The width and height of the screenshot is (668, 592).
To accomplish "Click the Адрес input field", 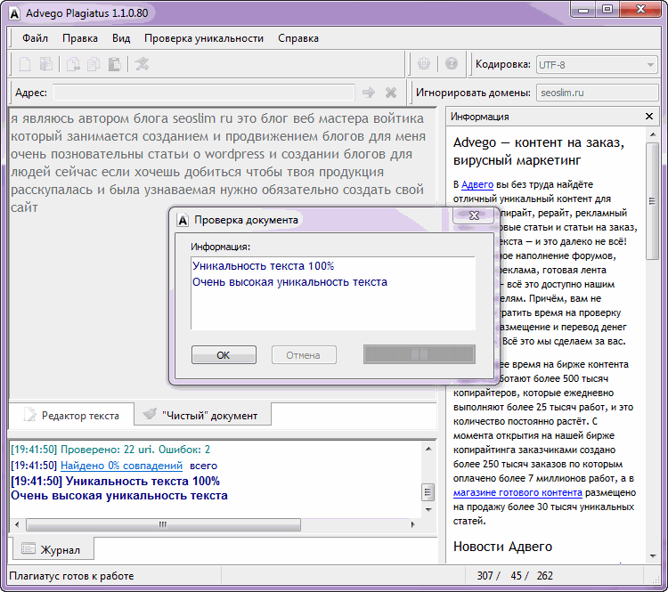I will coord(204,93).
